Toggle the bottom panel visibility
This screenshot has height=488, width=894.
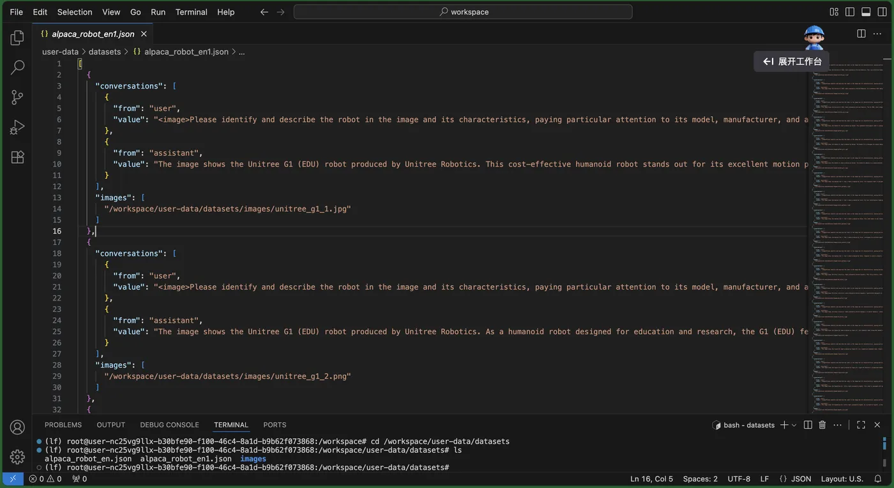click(866, 12)
